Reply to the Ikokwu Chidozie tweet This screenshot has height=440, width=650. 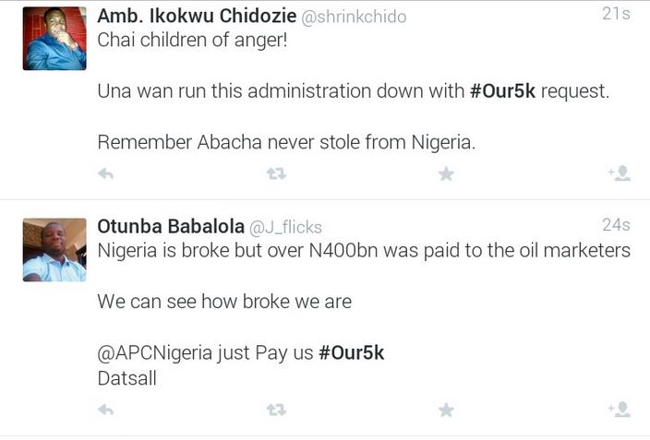[x=106, y=173]
